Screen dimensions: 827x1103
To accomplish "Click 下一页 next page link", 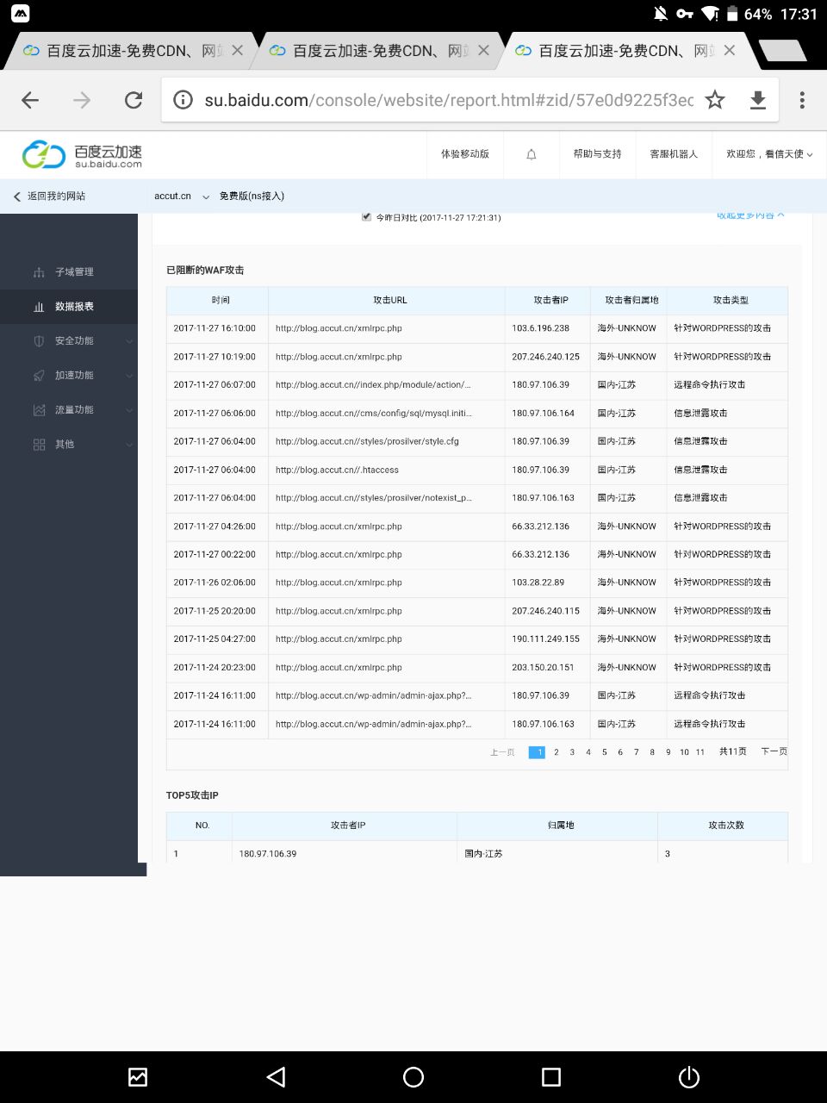I will [x=774, y=752].
